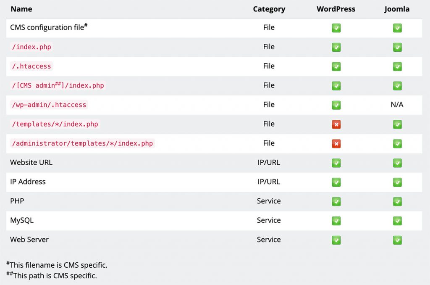The height and width of the screenshot is (285, 430).
Task: Click 'Service' category in PHP row
Action: 269,201
